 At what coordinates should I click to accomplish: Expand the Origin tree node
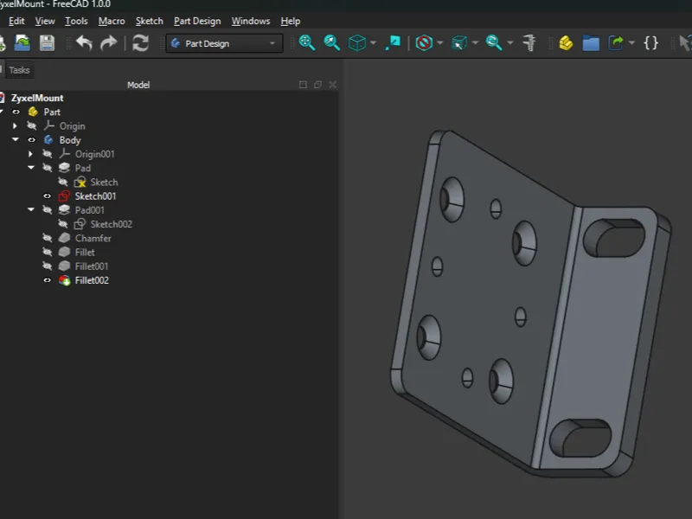point(15,125)
